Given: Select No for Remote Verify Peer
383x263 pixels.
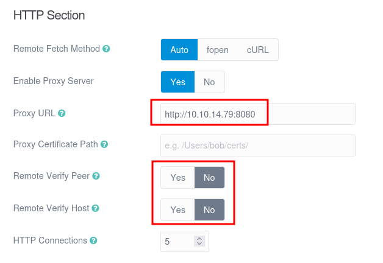Looking at the screenshot, I should point(209,178).
